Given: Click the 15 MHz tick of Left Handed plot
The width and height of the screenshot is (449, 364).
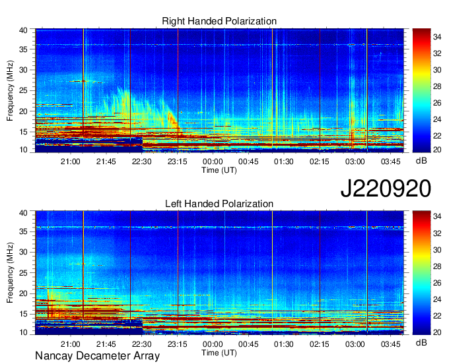Looking at the screenshot, I should (x=23, y=315).
